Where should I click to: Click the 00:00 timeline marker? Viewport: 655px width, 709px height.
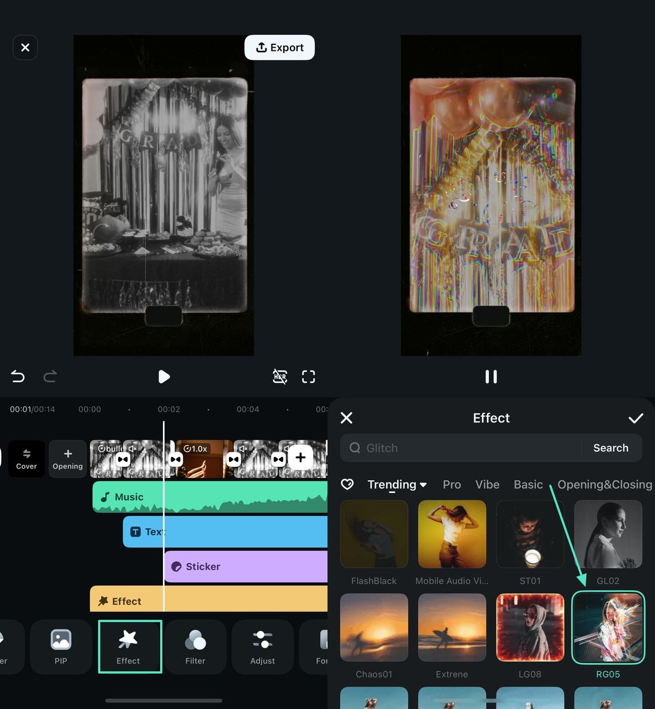(90, 409)
